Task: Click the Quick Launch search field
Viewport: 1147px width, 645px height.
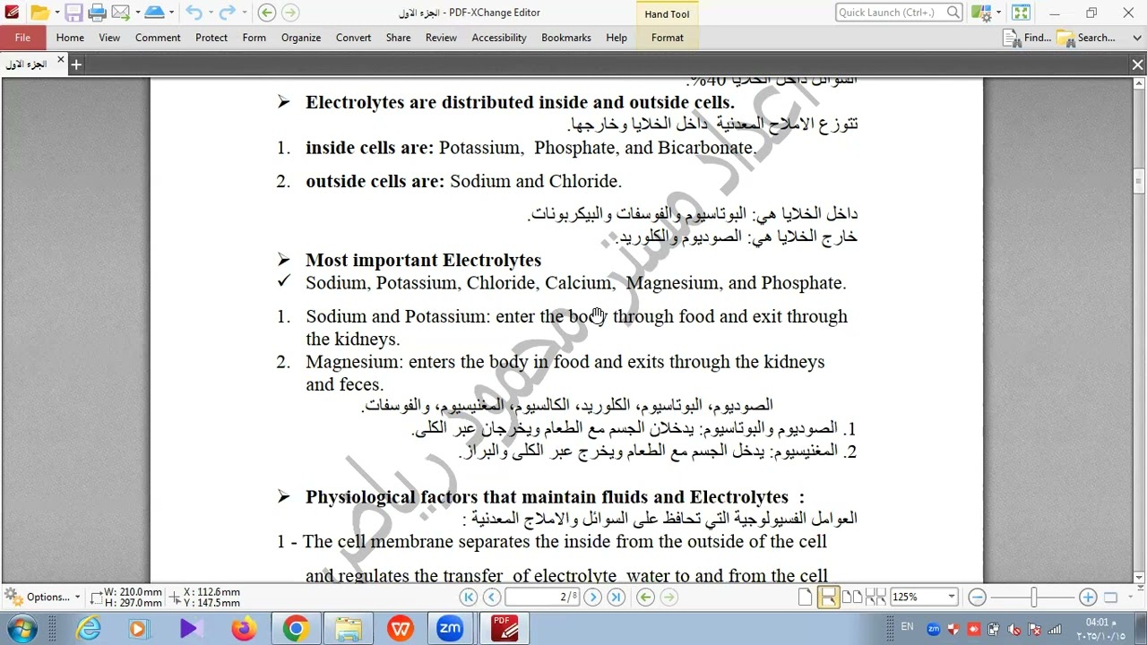Action: [x=899, y=13]
